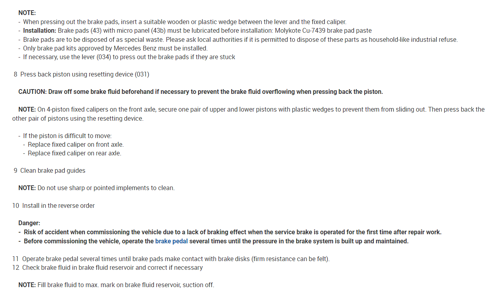Click step 11 "Operate brake pedal several times"
This screenshot has height=295, width=489.
click(x=176, y=259)
